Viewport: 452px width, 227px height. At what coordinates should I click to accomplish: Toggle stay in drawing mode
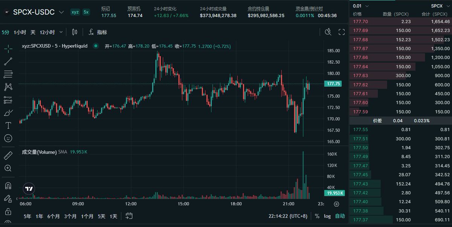pos(8,198)
